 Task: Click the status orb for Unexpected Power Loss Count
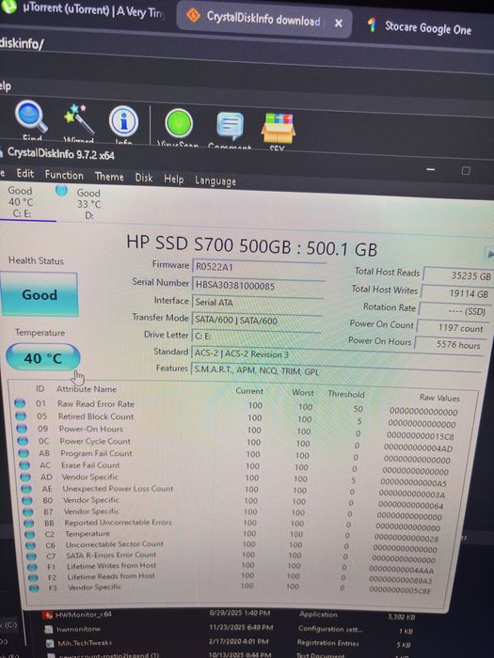coord(26,489)
